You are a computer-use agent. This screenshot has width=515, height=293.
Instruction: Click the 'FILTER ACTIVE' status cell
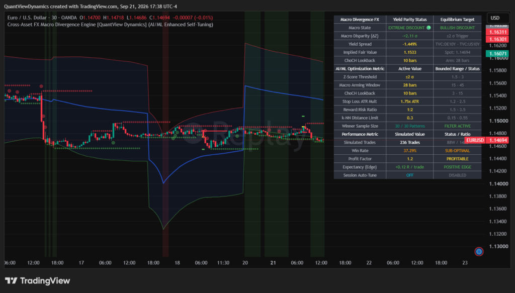(457, 126)
